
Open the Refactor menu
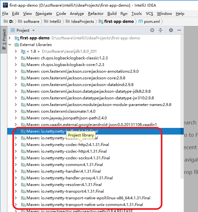(96, 14)
